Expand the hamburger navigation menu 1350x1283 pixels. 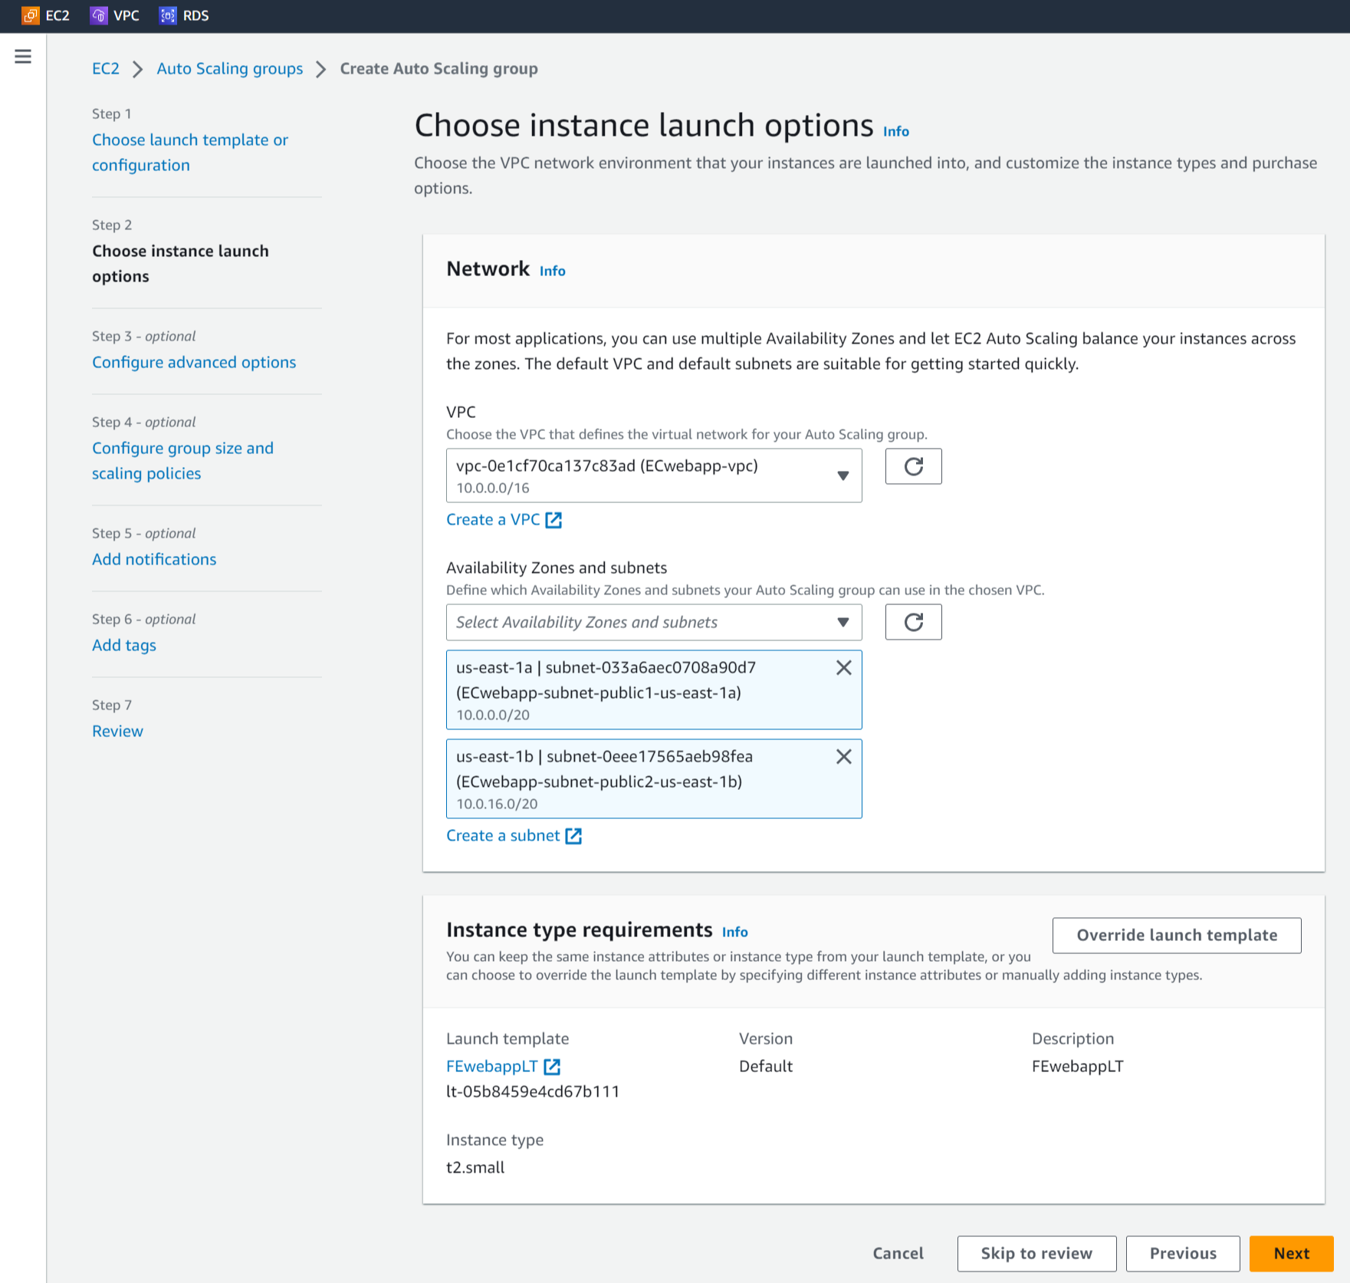tap(23, 56)
